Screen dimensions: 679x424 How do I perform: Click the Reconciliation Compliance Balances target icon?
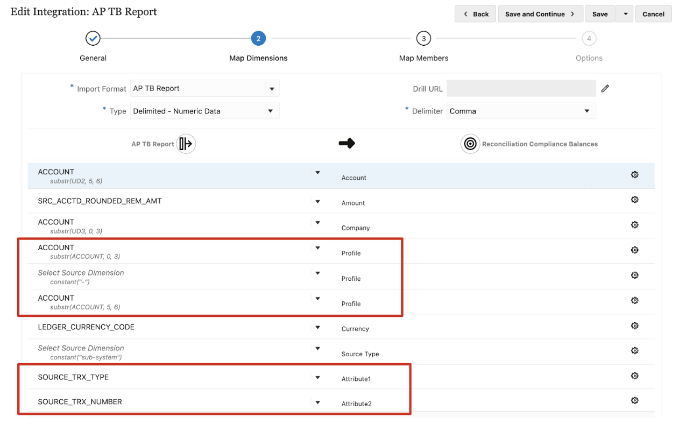470,144
